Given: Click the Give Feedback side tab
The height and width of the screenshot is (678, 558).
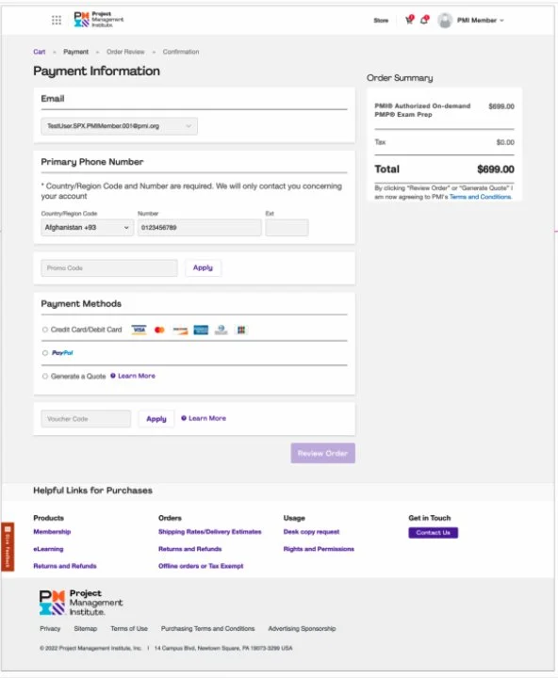Looking at the screenshot, I should pyautogui.click(x=8, y=546).
